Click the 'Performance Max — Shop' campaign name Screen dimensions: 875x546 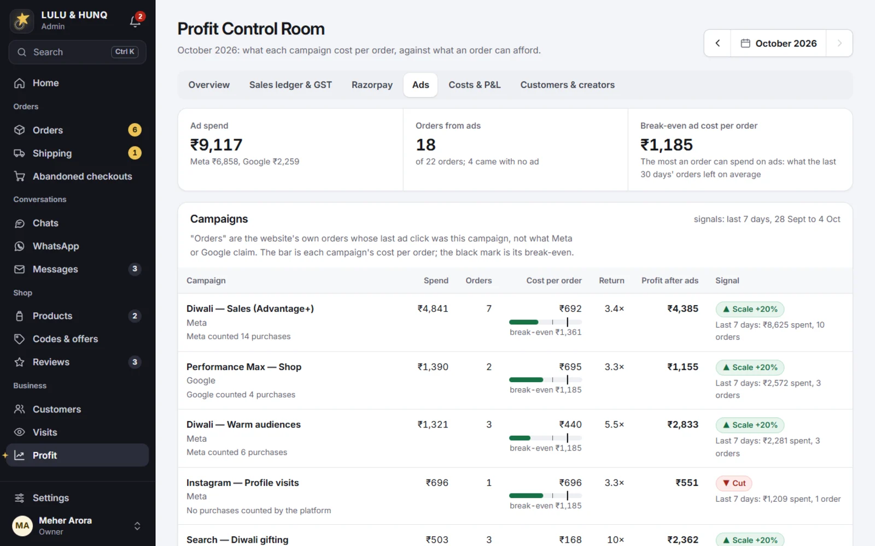coord(244,367)
